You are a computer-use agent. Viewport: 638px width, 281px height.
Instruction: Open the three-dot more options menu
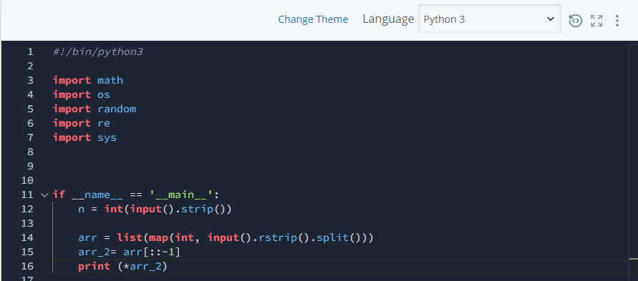click(617, 20)
